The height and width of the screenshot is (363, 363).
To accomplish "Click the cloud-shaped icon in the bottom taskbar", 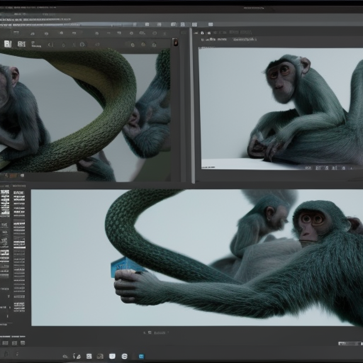I will pos(66,356).
